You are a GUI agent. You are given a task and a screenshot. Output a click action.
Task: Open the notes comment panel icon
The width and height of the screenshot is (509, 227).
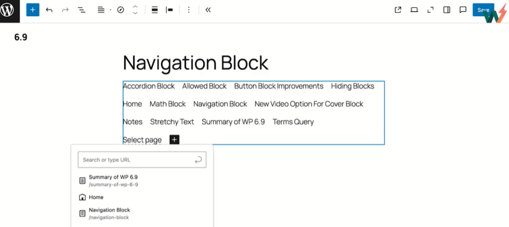(463, 10)
